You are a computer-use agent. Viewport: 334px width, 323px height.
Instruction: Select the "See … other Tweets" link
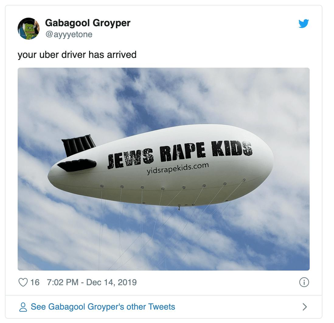103,307
